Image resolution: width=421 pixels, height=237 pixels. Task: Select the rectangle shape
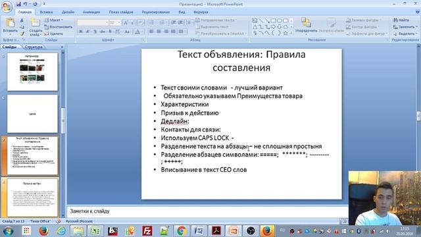click(x=273, y=20)
